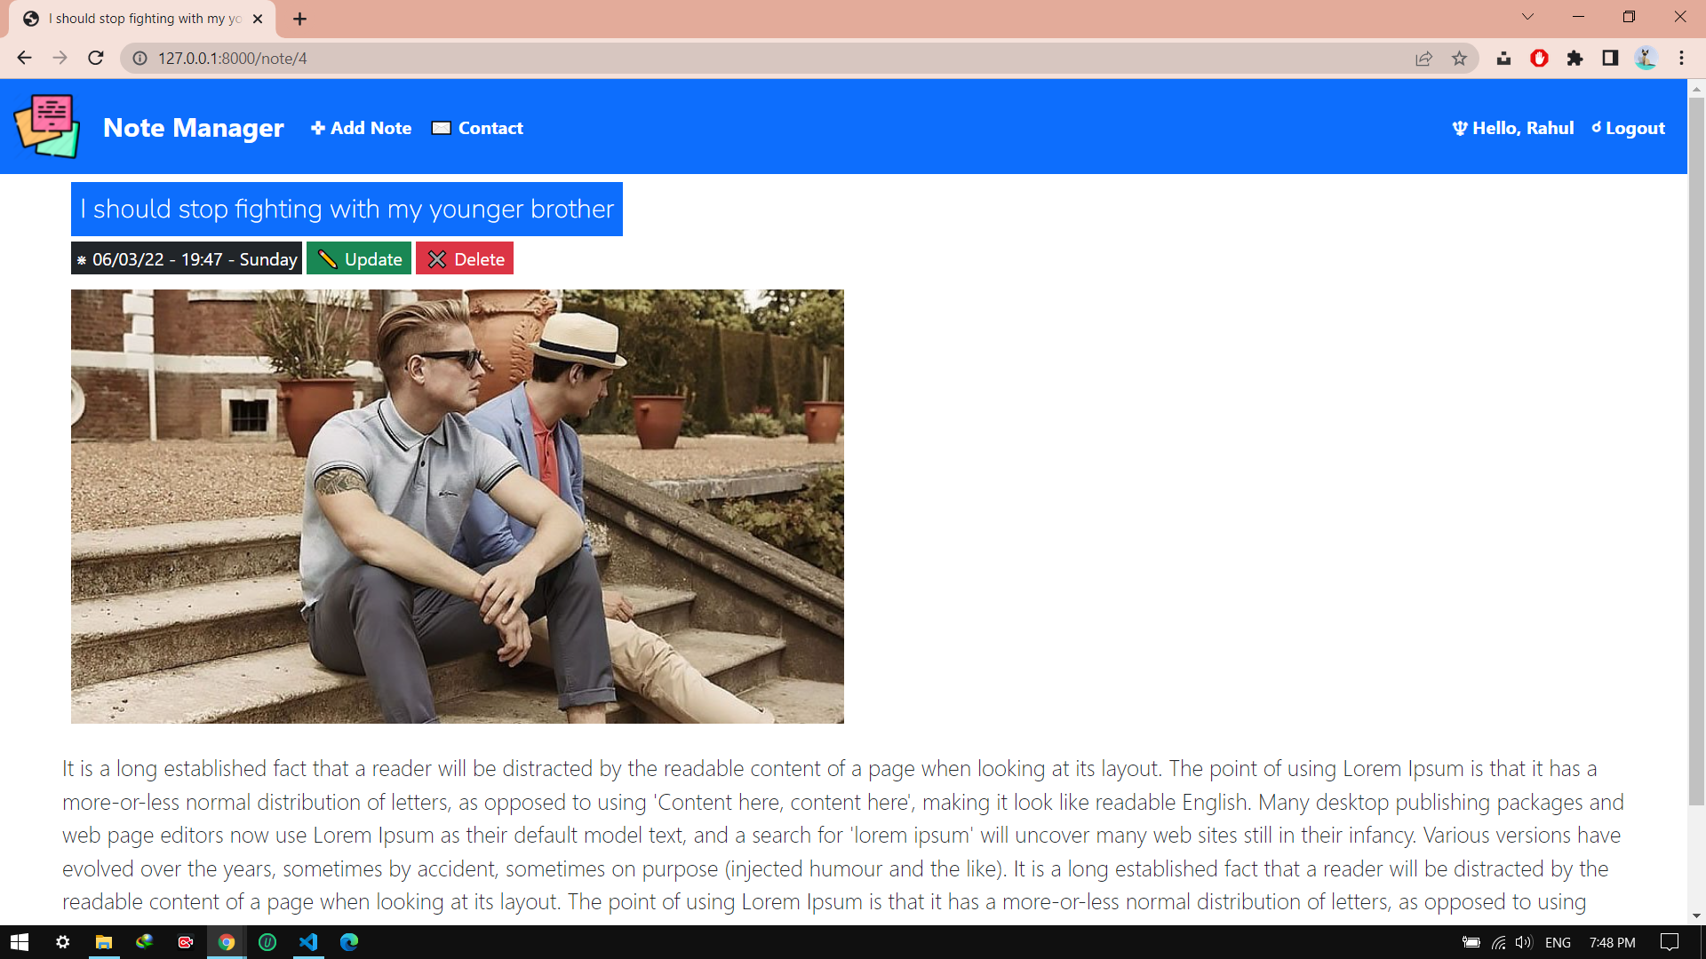
Task: Click the note date badge
Action: pos(187,259)
